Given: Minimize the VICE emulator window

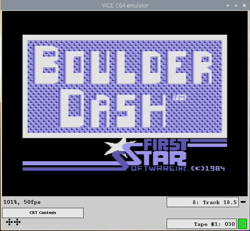Looking at the screenshot, I should tap(228, 5).
